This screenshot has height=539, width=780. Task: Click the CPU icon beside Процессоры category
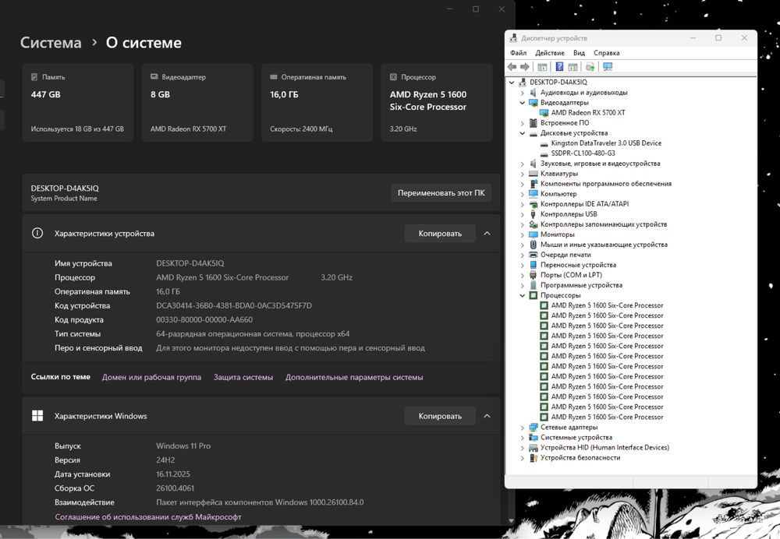click(534, 295)
